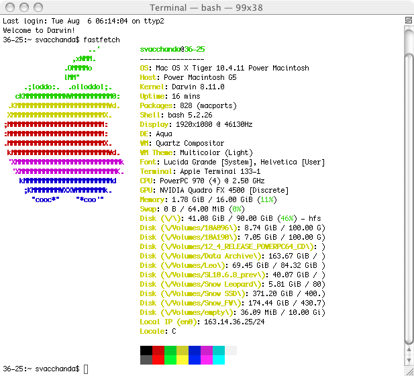Click the dark gray block, bottom row
Viewport: 414px width, 376px height.
tap(146, 360)
